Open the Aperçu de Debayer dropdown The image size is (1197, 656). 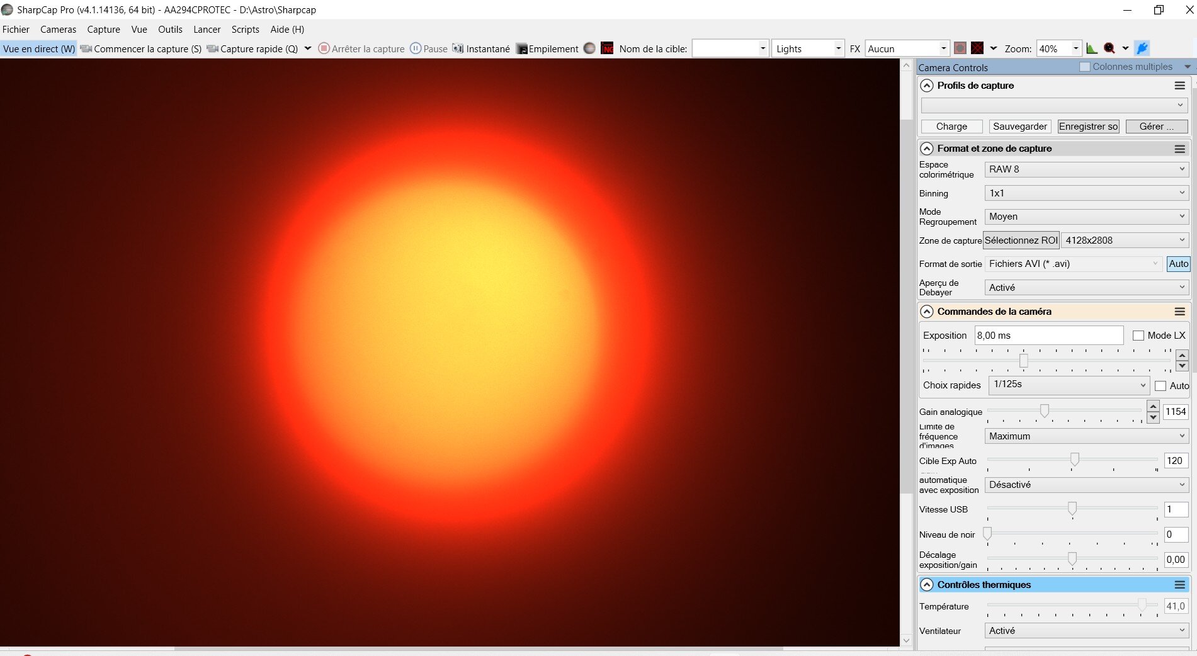pyautogui.click(x=1087, y=288)
